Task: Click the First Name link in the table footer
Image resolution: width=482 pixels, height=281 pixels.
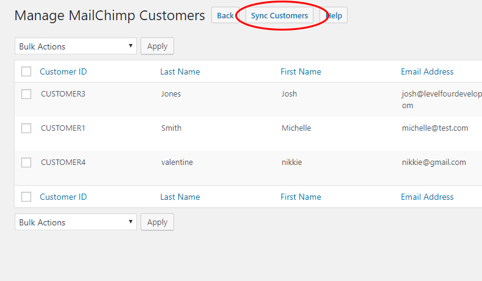Action: (x=301, y=197)
